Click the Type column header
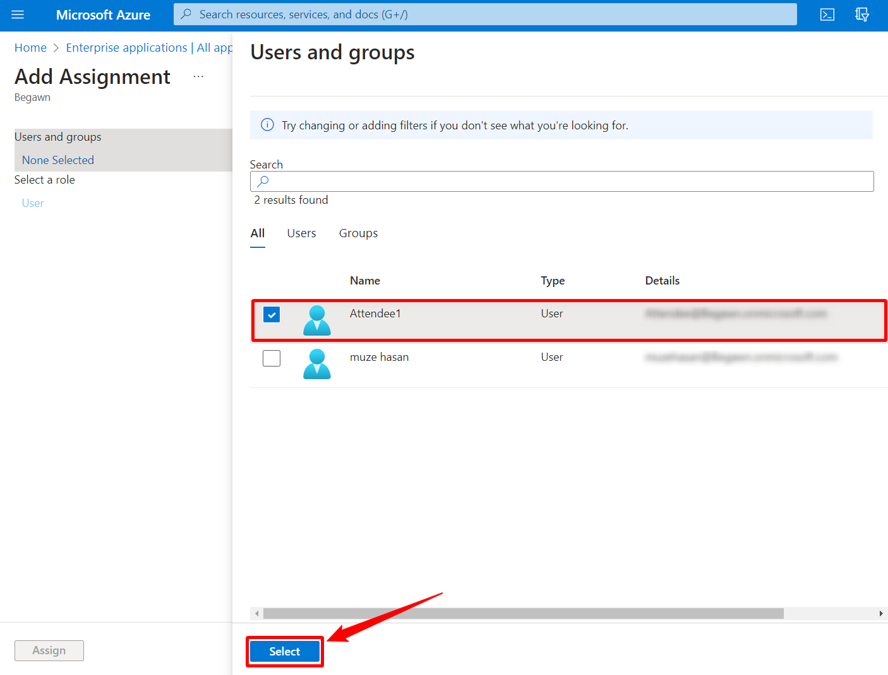The width and height of the screenshot is (888, 675). [553, 281]
